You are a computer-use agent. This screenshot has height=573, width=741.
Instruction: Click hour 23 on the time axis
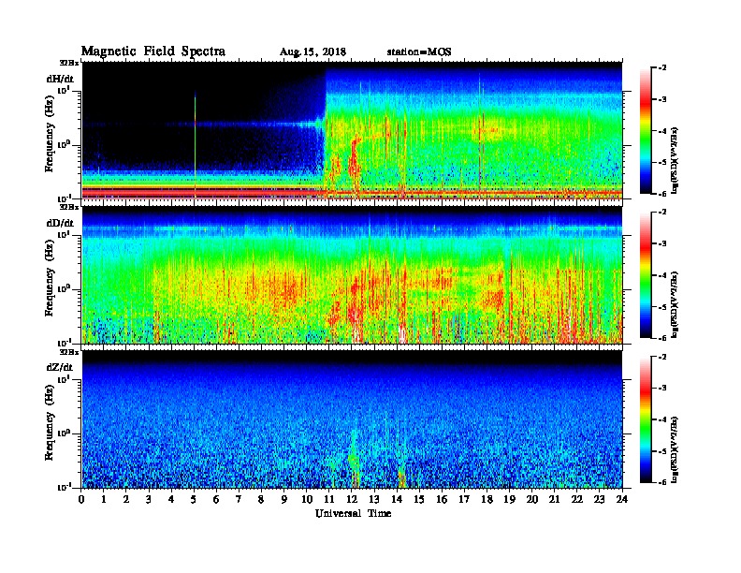tap(599, 500)
